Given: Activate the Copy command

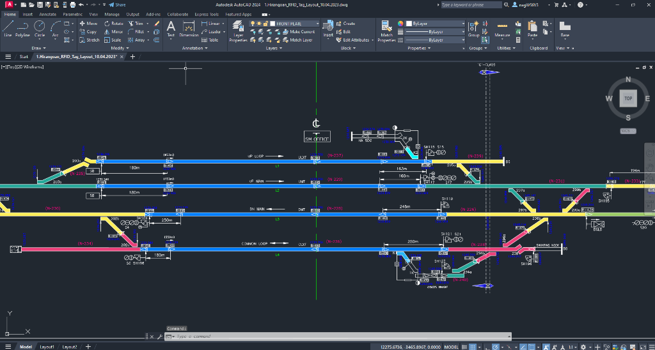Looking at the screenshot, I should (x=88, y=32).
